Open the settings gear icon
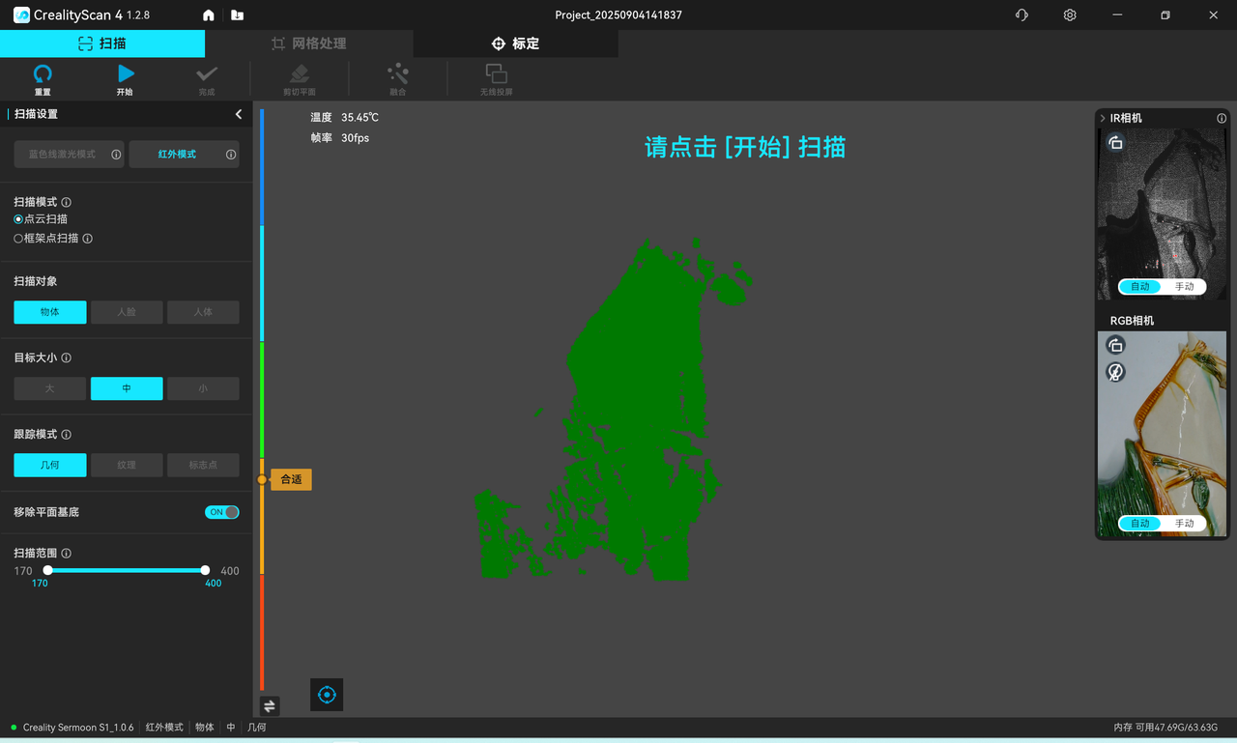The width and height of the screenshot is (1237, 743). click(1070, 15)
